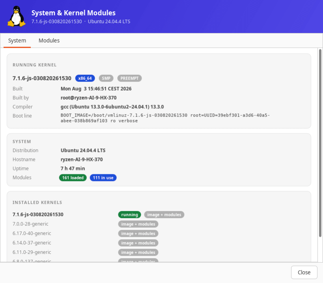
Task: Click root@ryzen-AI-9-HX-370 built-by value
Action: [89, 98]
